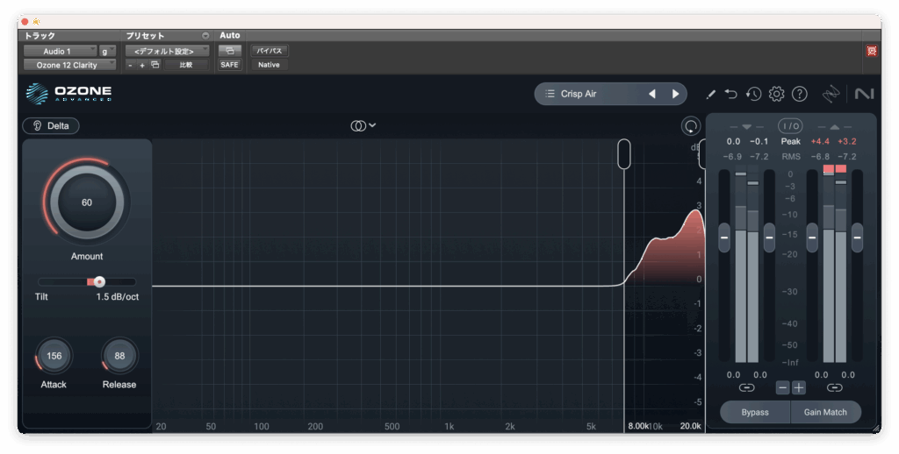Expand the <デフォルト設定> preset dropdown
The height and width of the screenshot is (454, 899).
coord(167,52)
